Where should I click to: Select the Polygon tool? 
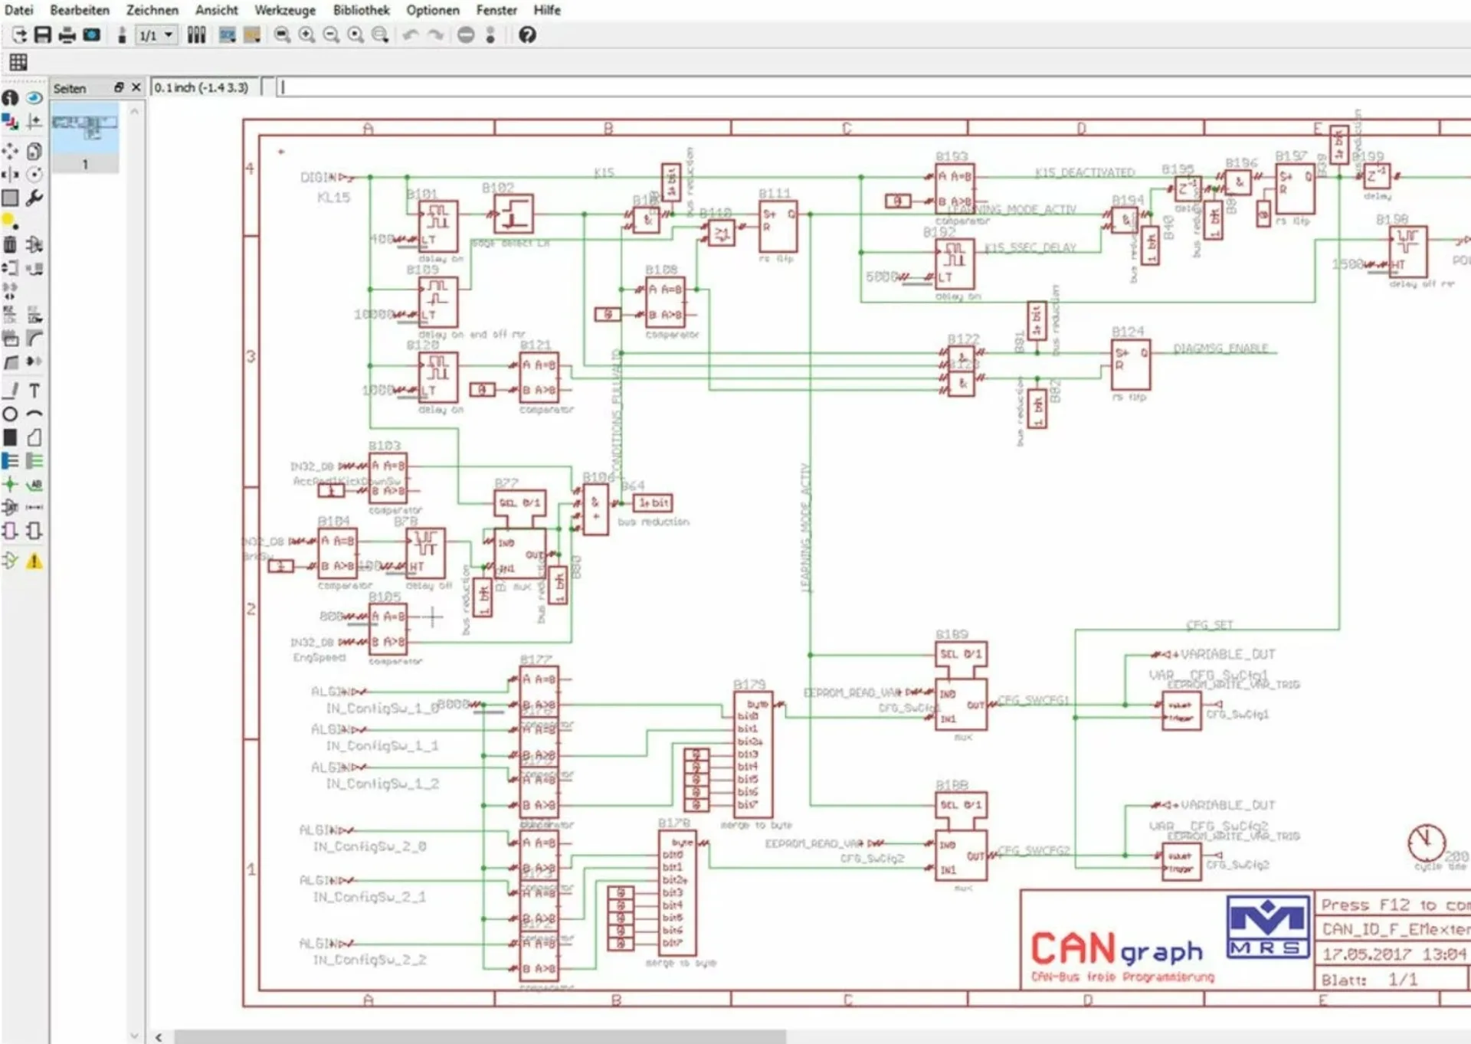point(34,437)
